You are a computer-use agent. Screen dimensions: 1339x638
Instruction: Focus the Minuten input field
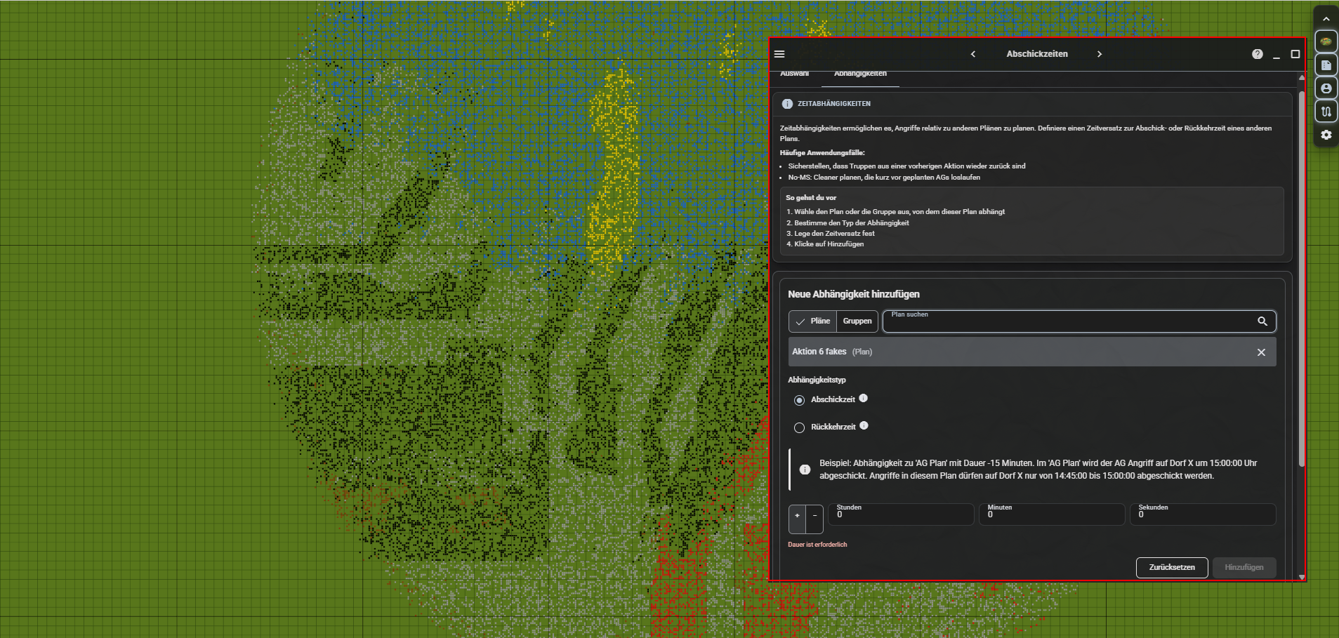[x=1052, y=514]
